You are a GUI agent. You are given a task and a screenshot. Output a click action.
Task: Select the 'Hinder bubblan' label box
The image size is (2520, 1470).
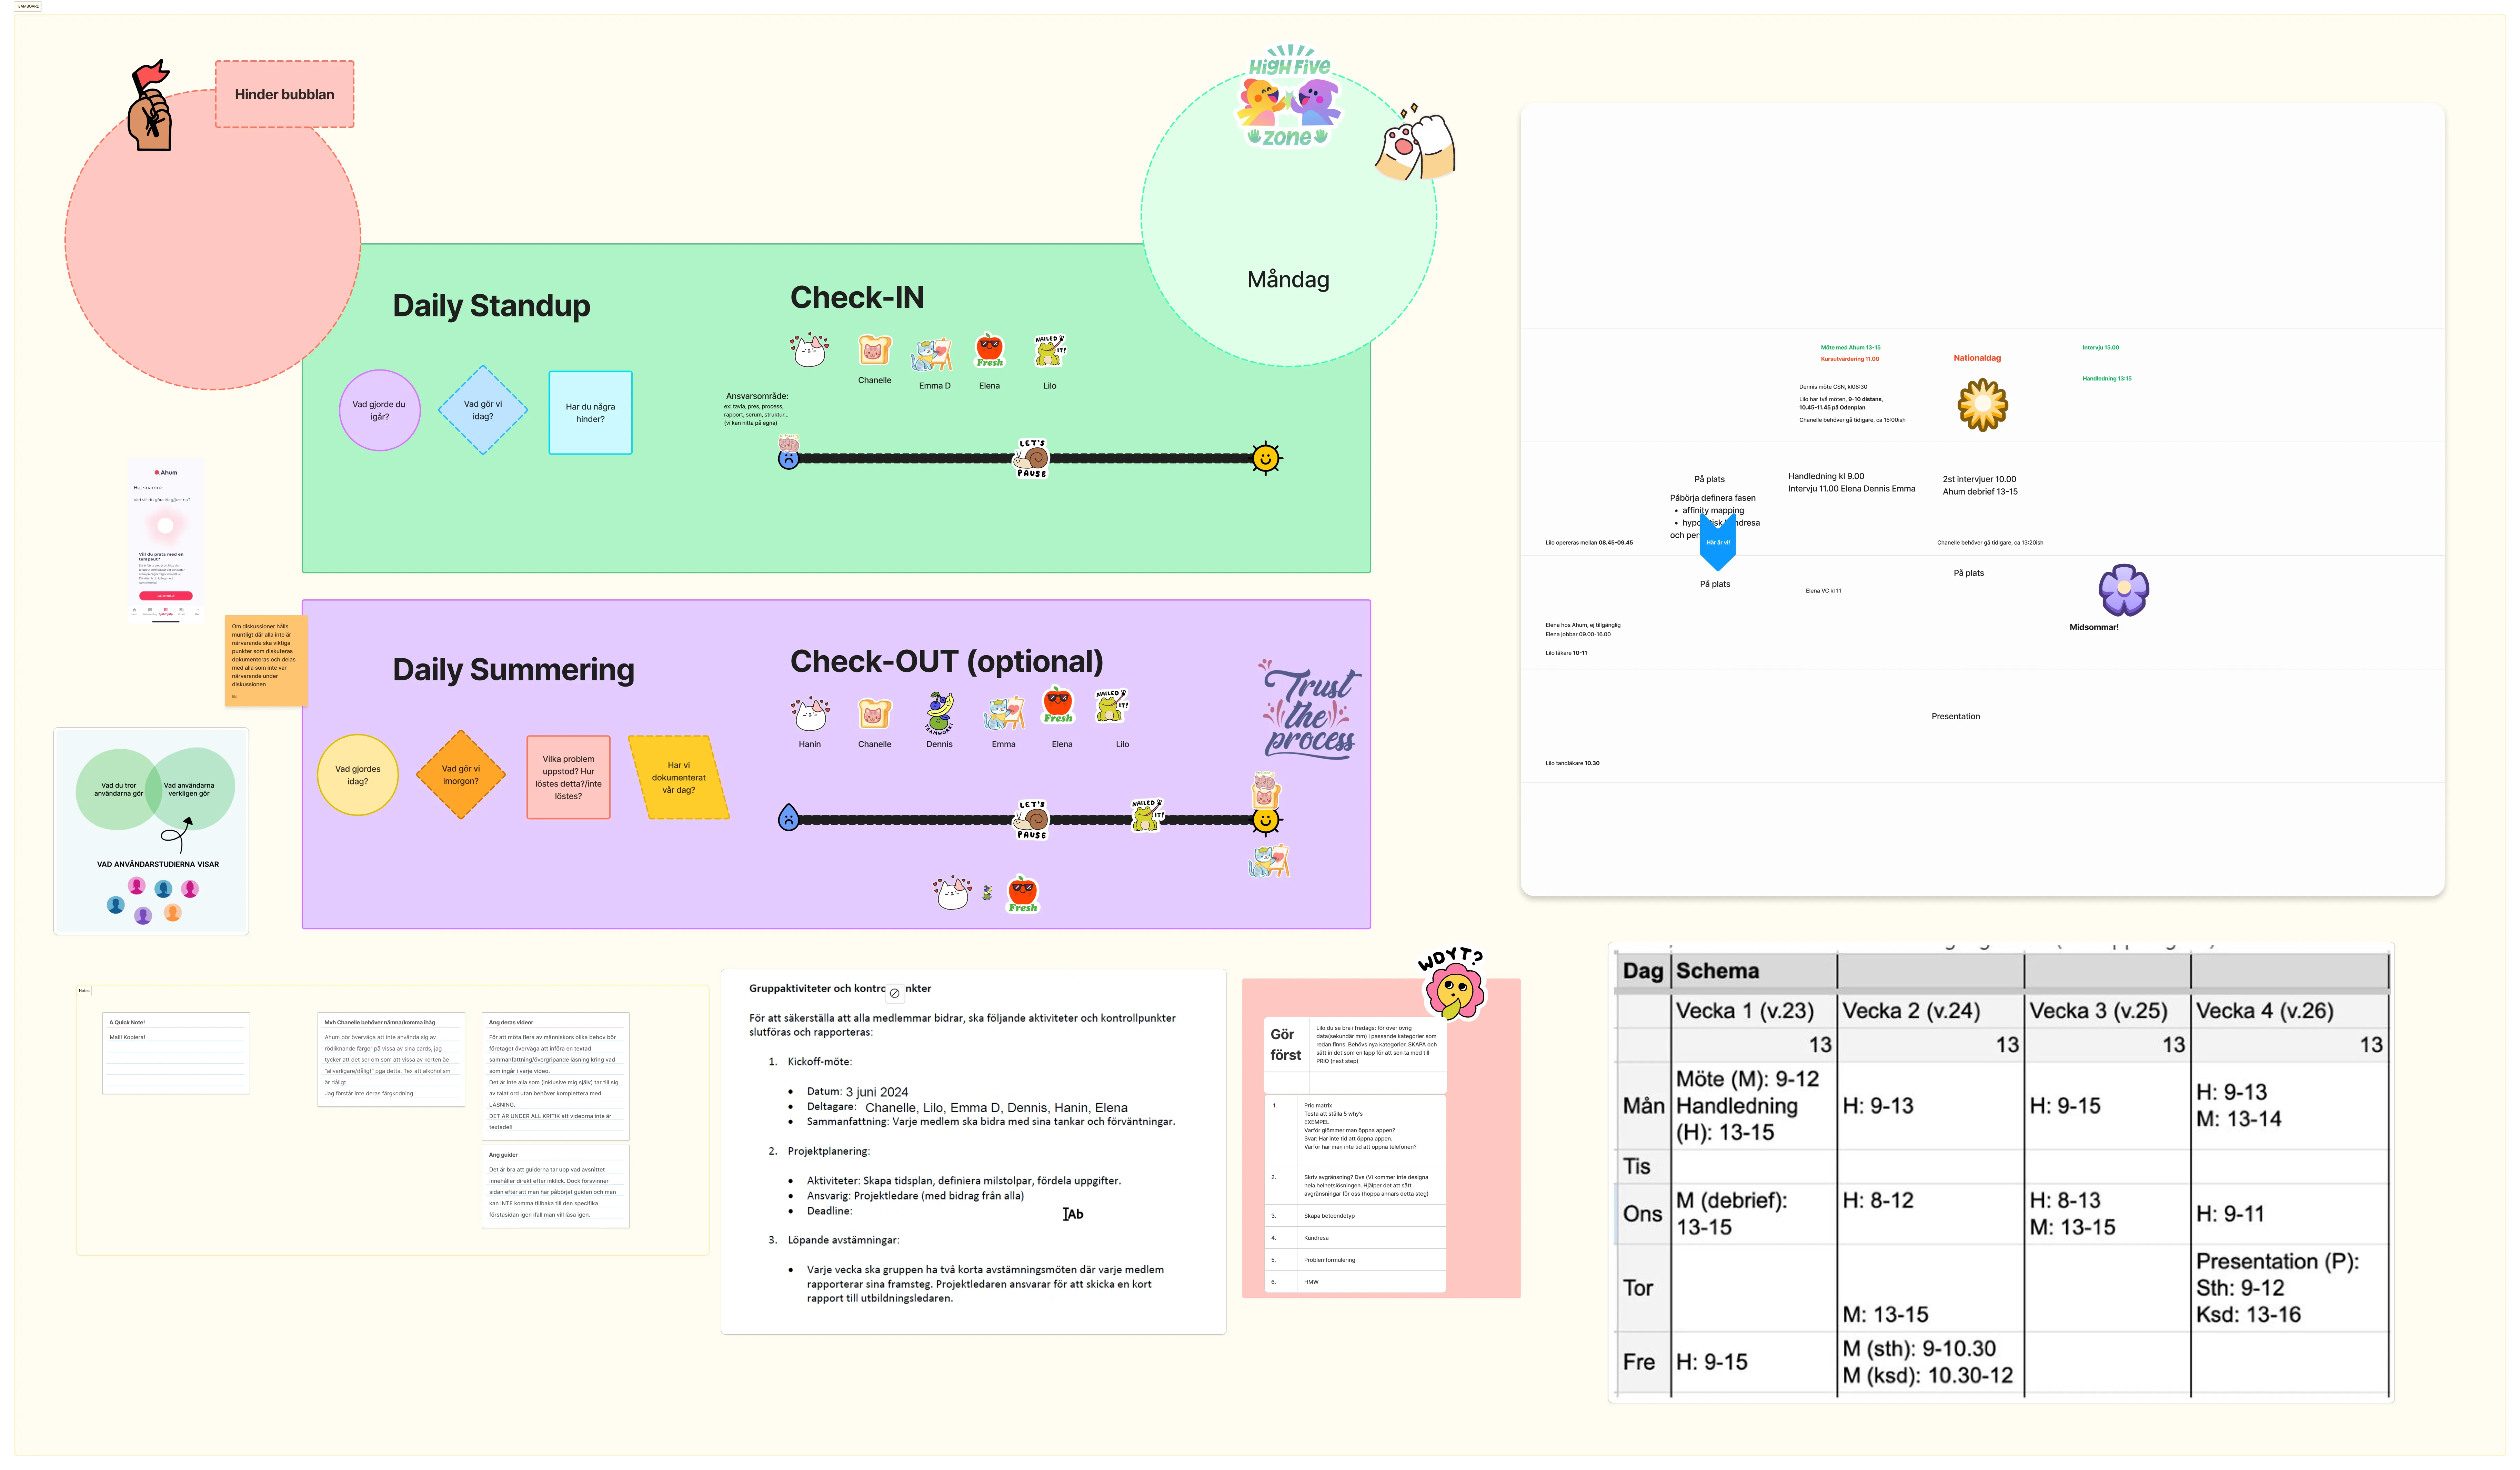click(x=285, y=94)
